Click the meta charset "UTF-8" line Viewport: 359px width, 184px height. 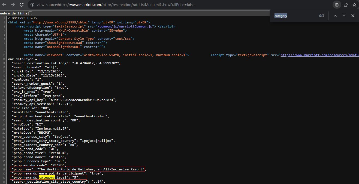pos(45,35)
